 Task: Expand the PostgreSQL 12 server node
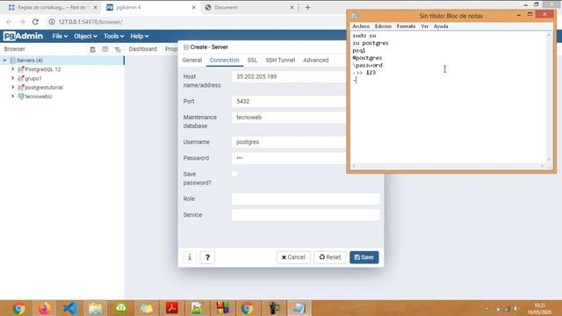[x=13, y=69]
